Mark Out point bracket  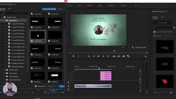click(83, 56)
